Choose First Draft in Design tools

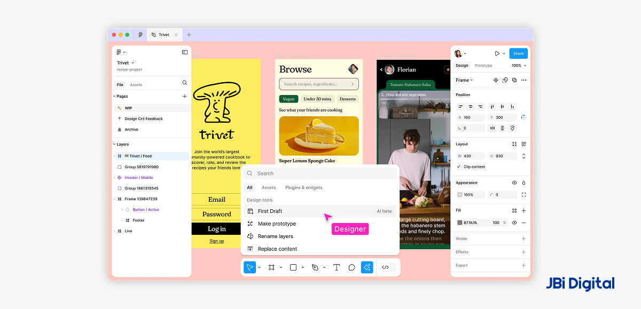[x=320, y=211]
